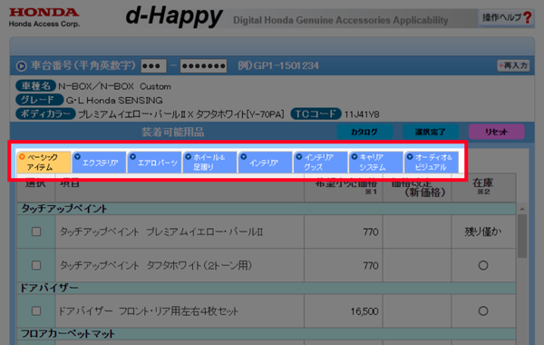Select the インテリアグッズ tab

tap(321, 162)
